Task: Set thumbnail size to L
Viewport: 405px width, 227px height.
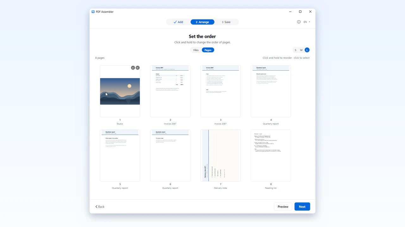Action: pyautogui.click(x=307, y=50)
